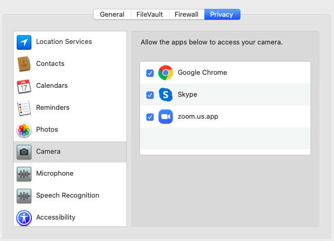Click the zoom.us.app camera icon
This screenshot has width=334, height=241.
tap(166, 117)
